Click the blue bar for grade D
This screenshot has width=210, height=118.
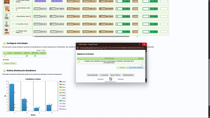pyautogui.click(x=49, y=108)
